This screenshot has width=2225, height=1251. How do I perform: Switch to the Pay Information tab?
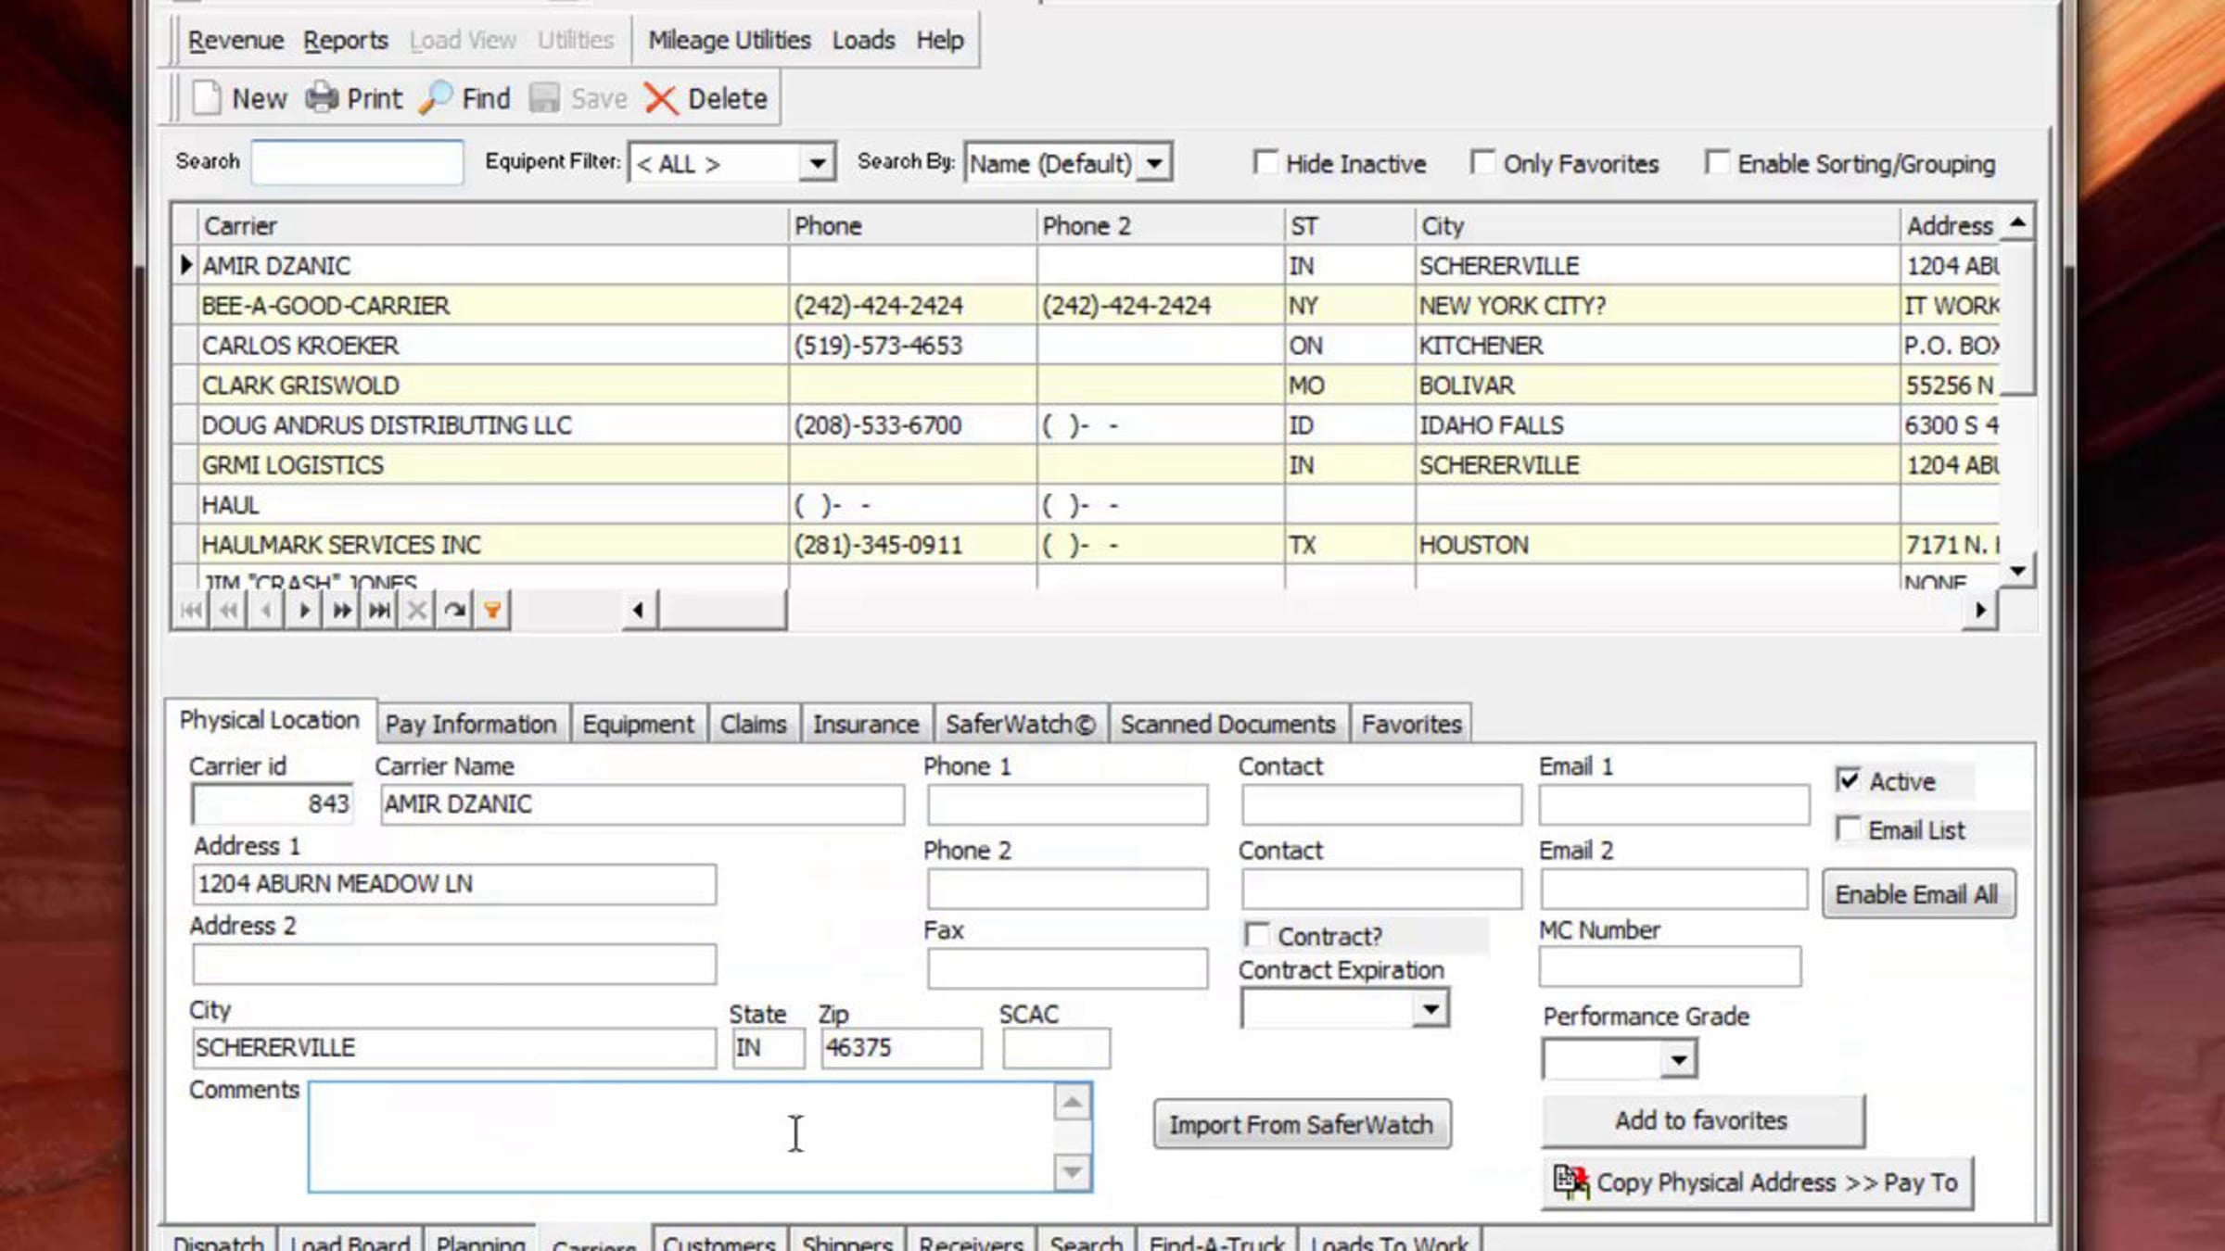coord(471,724)
